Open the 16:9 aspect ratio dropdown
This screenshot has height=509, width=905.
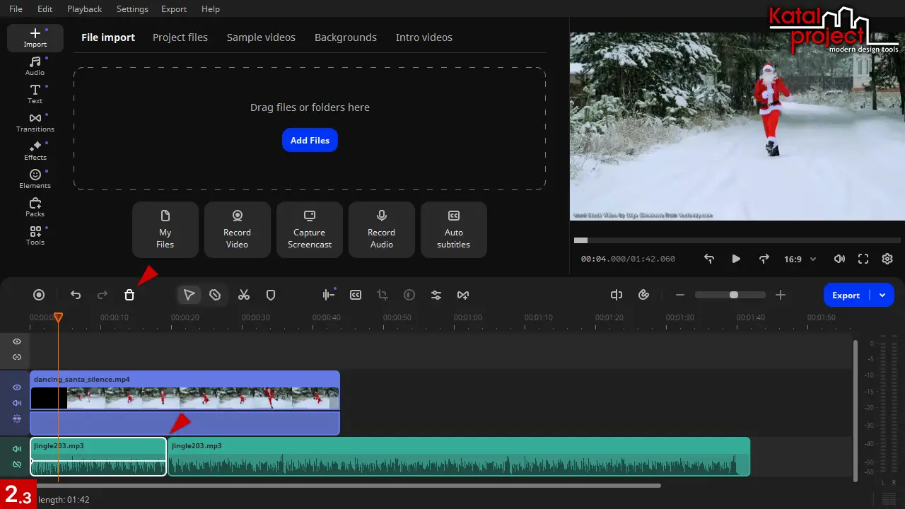tap(800, 259)
